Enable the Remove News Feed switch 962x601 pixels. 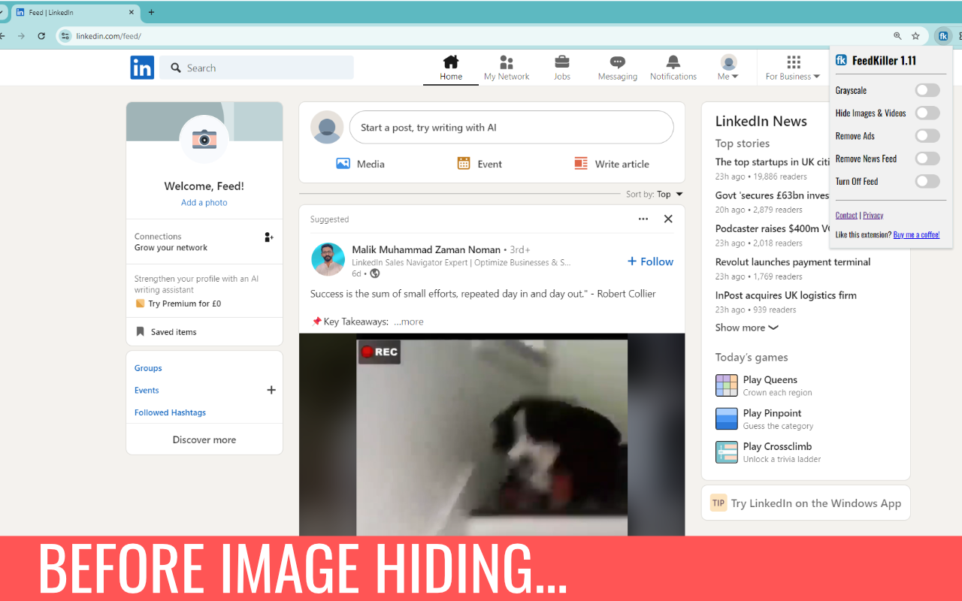(x=927, y=159)
